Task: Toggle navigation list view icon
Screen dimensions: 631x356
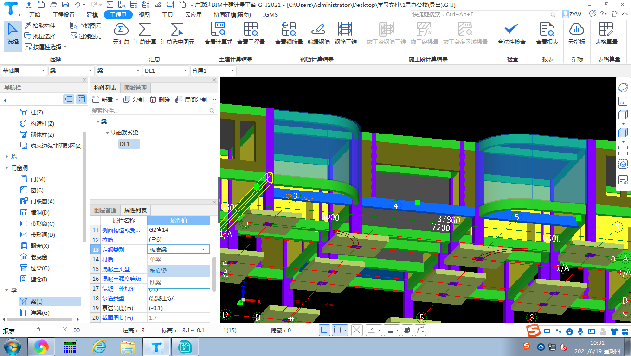Action: [69, 99]
